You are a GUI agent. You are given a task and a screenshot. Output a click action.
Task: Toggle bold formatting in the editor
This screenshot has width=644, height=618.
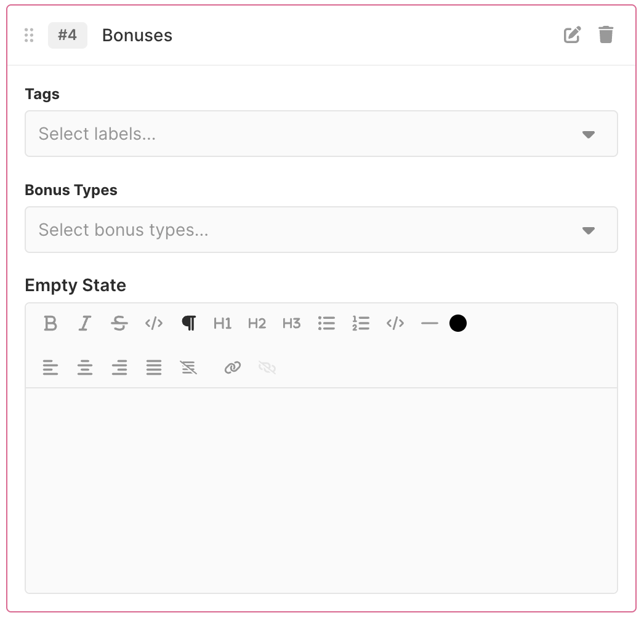(50, 323)
